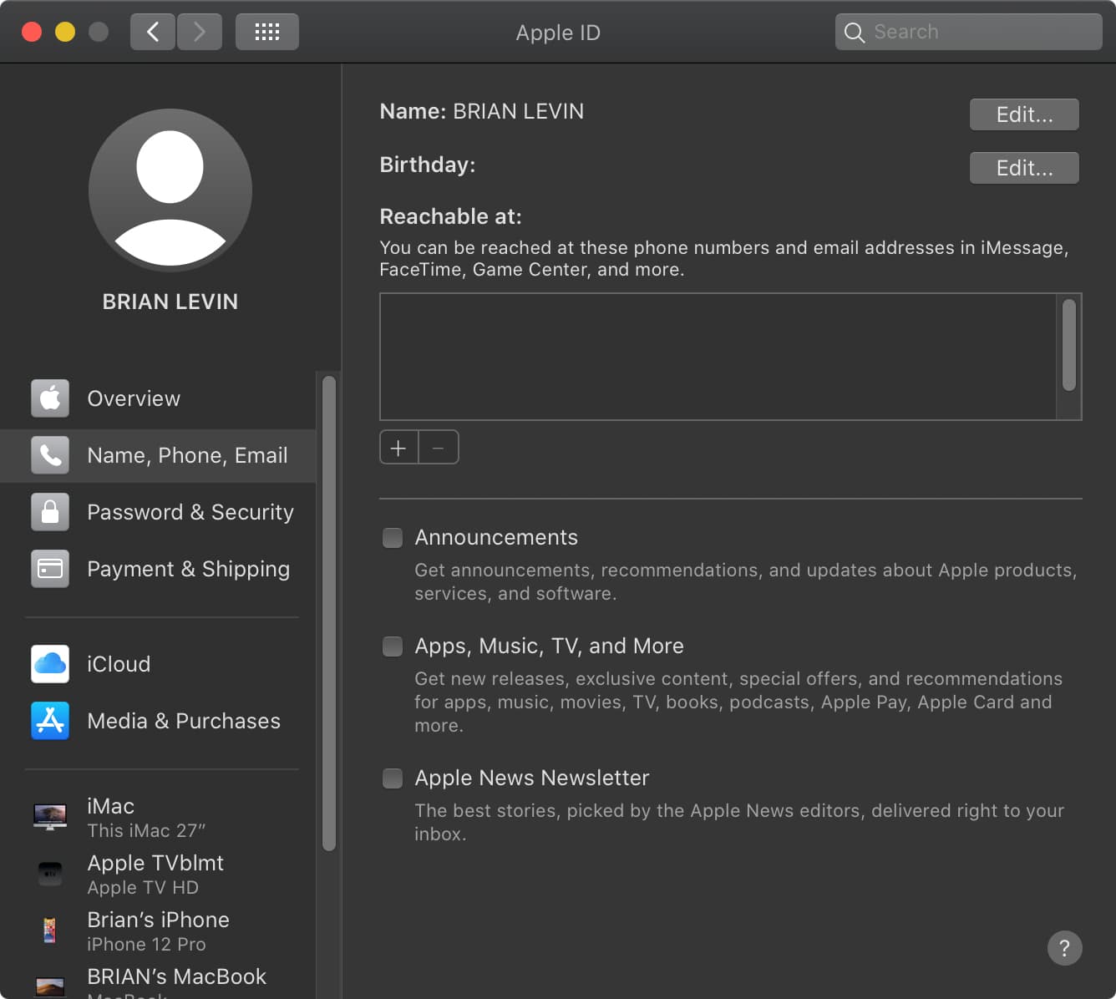Click Edit button next to Name
This screenshot has width=1116, height=999.
(x=1024, y=114)
